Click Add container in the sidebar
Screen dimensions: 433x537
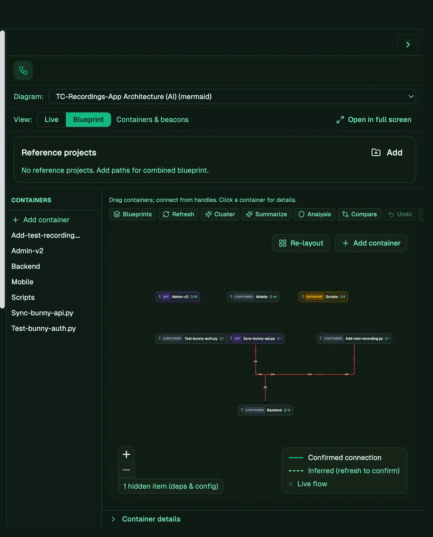click(x=41, y=220)
